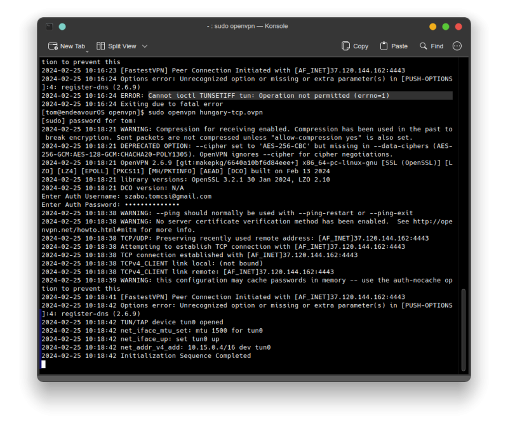508x424 pixels.
Task: Open a New Tab
Action: 67,46
